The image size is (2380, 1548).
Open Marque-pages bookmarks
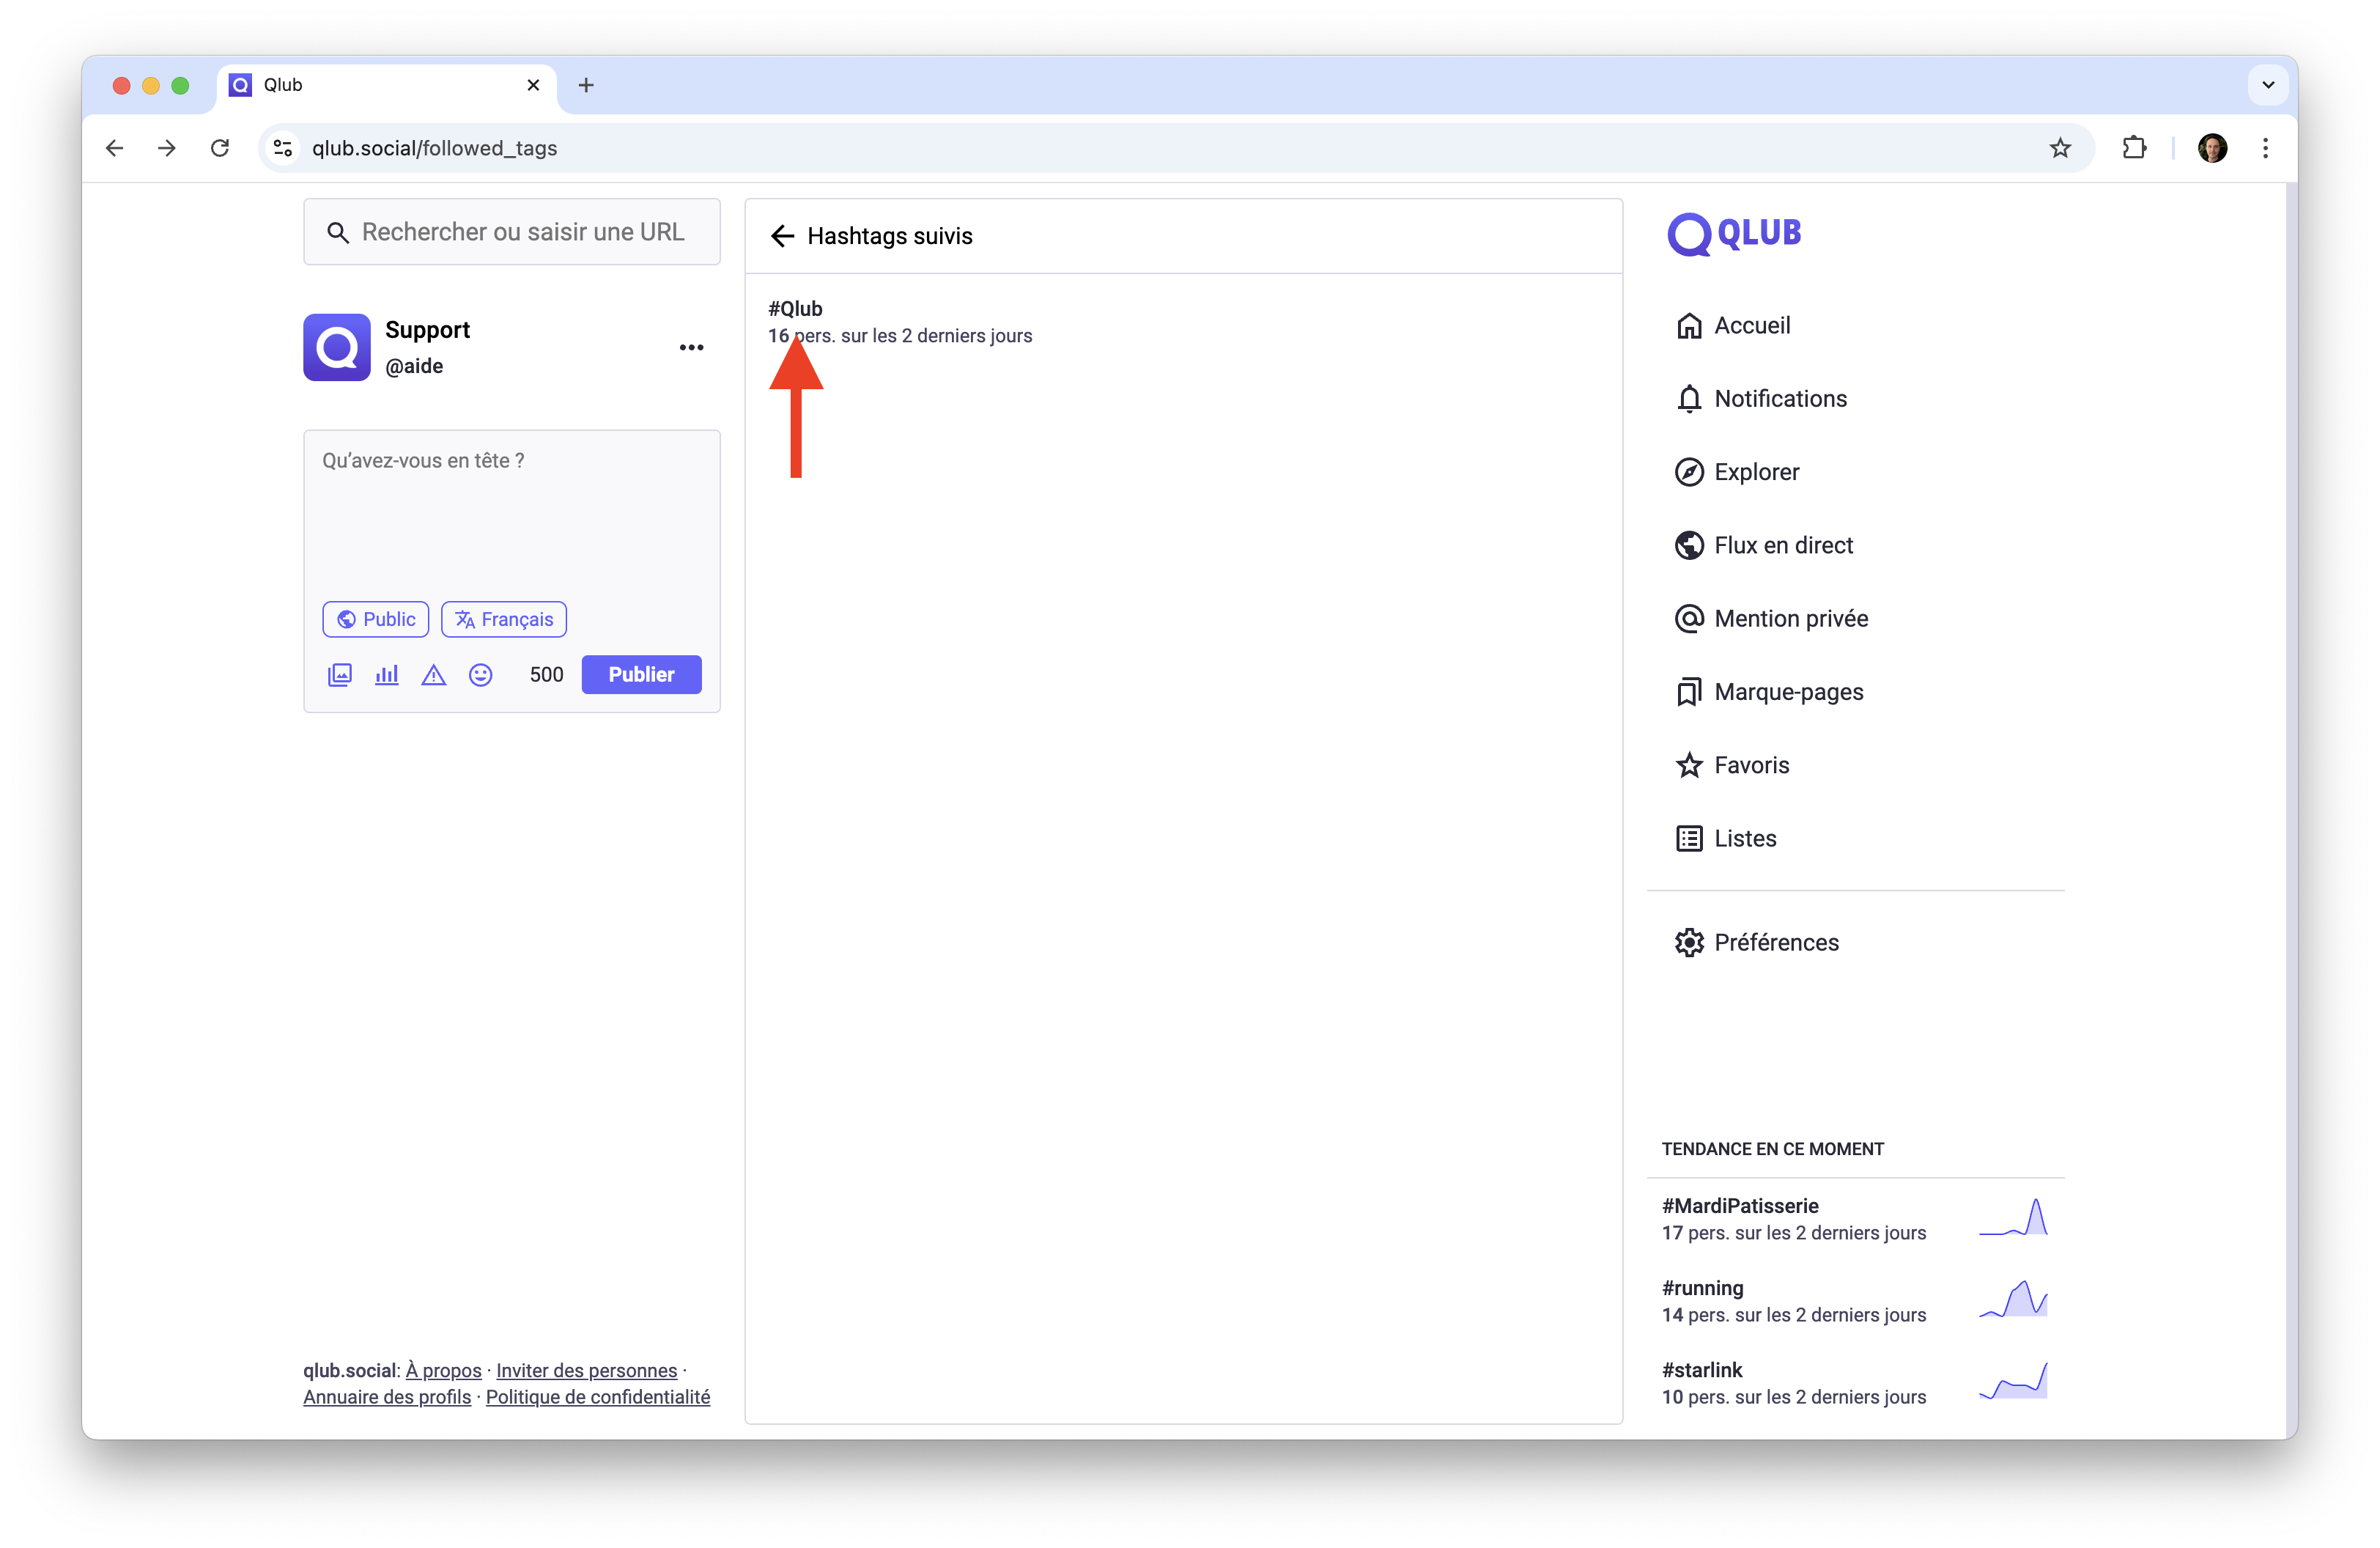click(x=1769, y=692)
